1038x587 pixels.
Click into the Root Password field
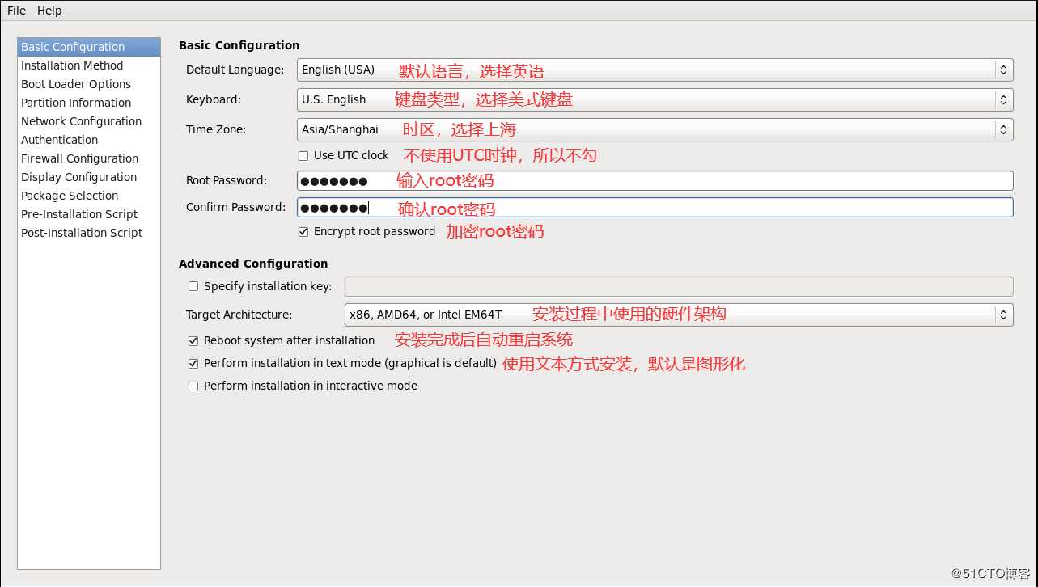pos(655,180)
